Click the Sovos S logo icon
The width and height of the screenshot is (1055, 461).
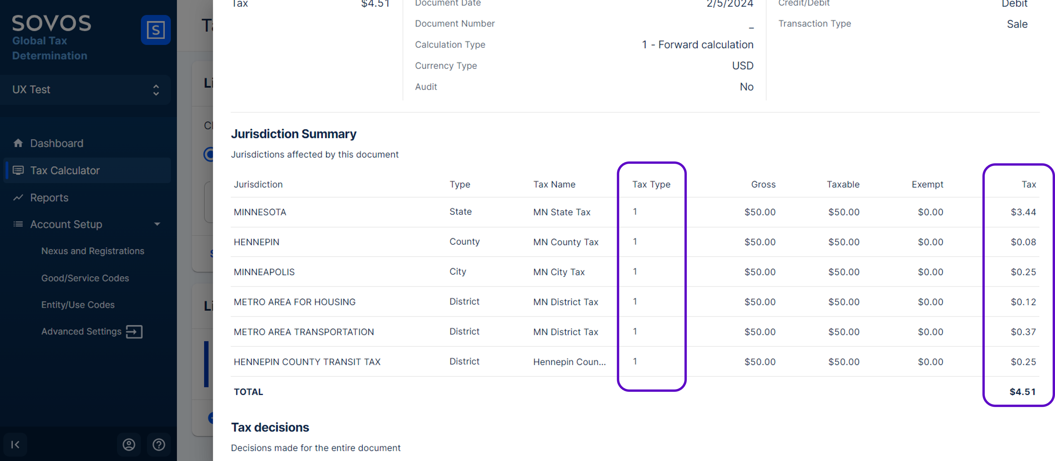point(156,30)
